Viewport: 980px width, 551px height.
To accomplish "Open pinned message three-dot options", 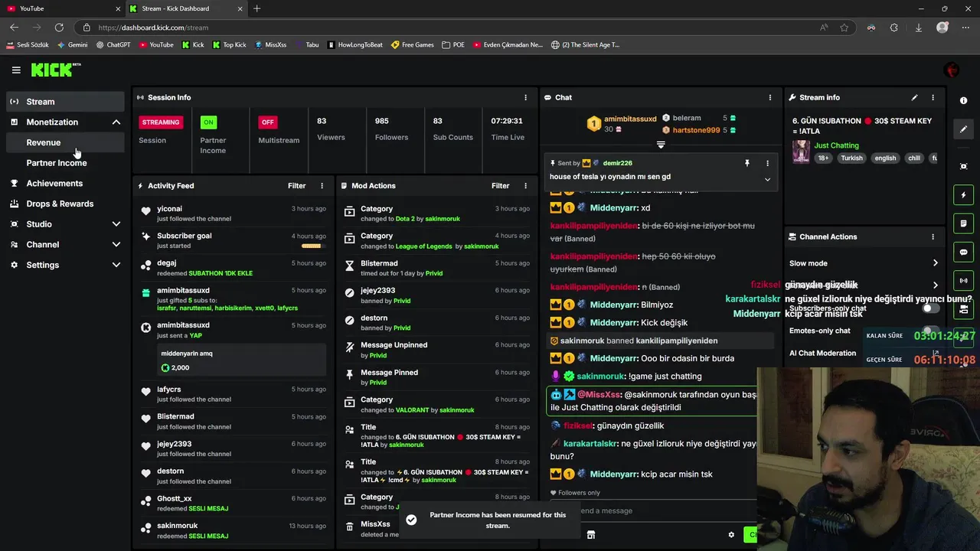I will tap(767, 163).
